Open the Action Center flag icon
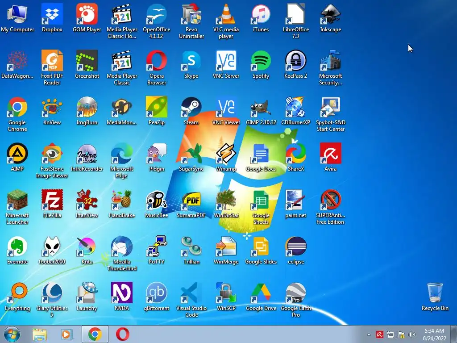Screen dimensions: 457x343 click(x=401, y=335)
